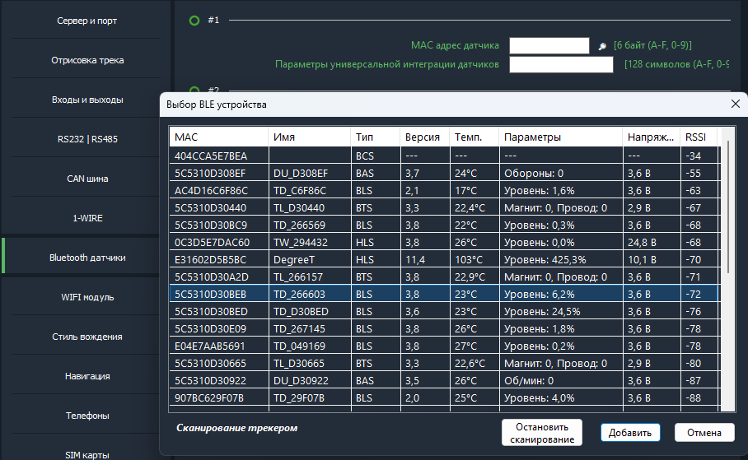The image size is (748, 460).
Task: Select the Bluetooth датчики section
Action: click(86, 258)
